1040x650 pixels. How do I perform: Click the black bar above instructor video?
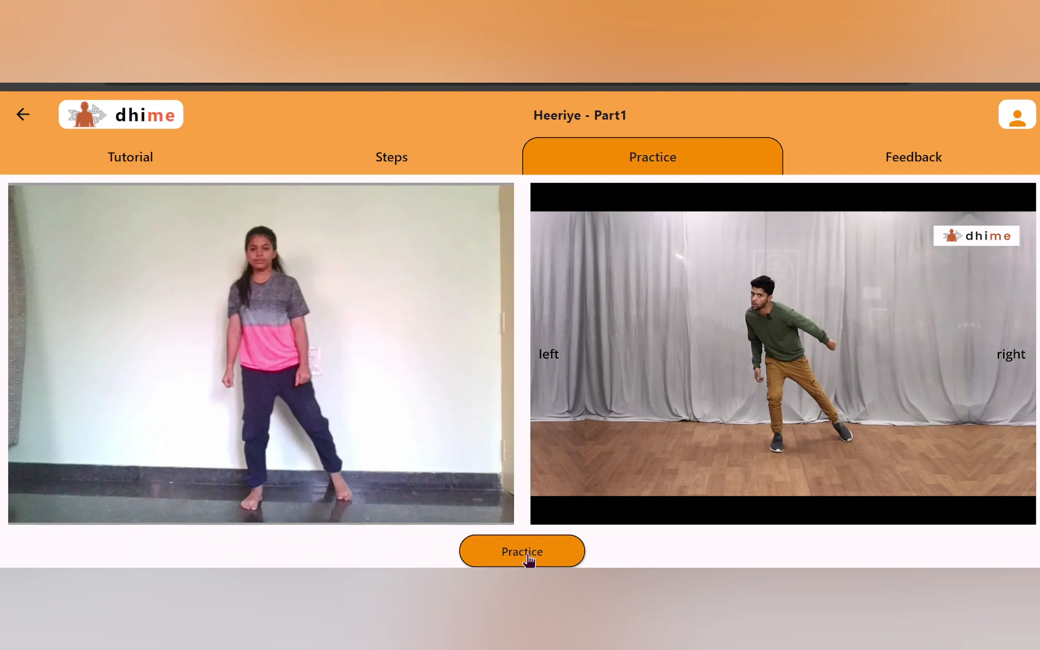tap(782, 197)
